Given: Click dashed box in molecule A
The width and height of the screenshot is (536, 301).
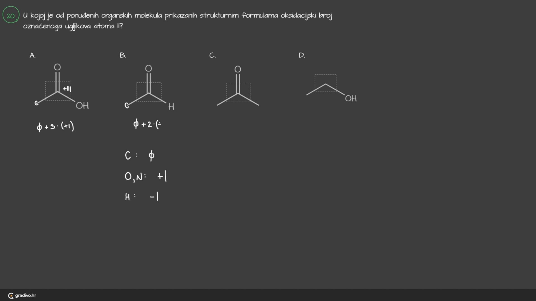Looking at the screenshot, I should point(58,91).
